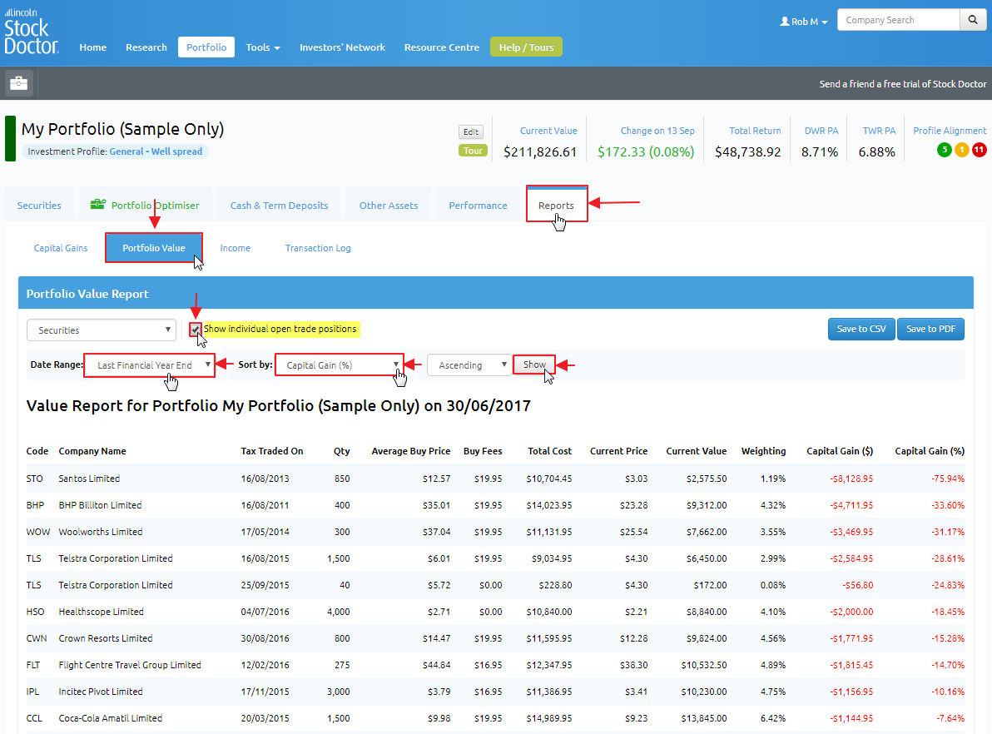Open the Securities report type dropdown
Image resolution: width=992 pixels, height=734 pixels.
click(x=102, y=330)
